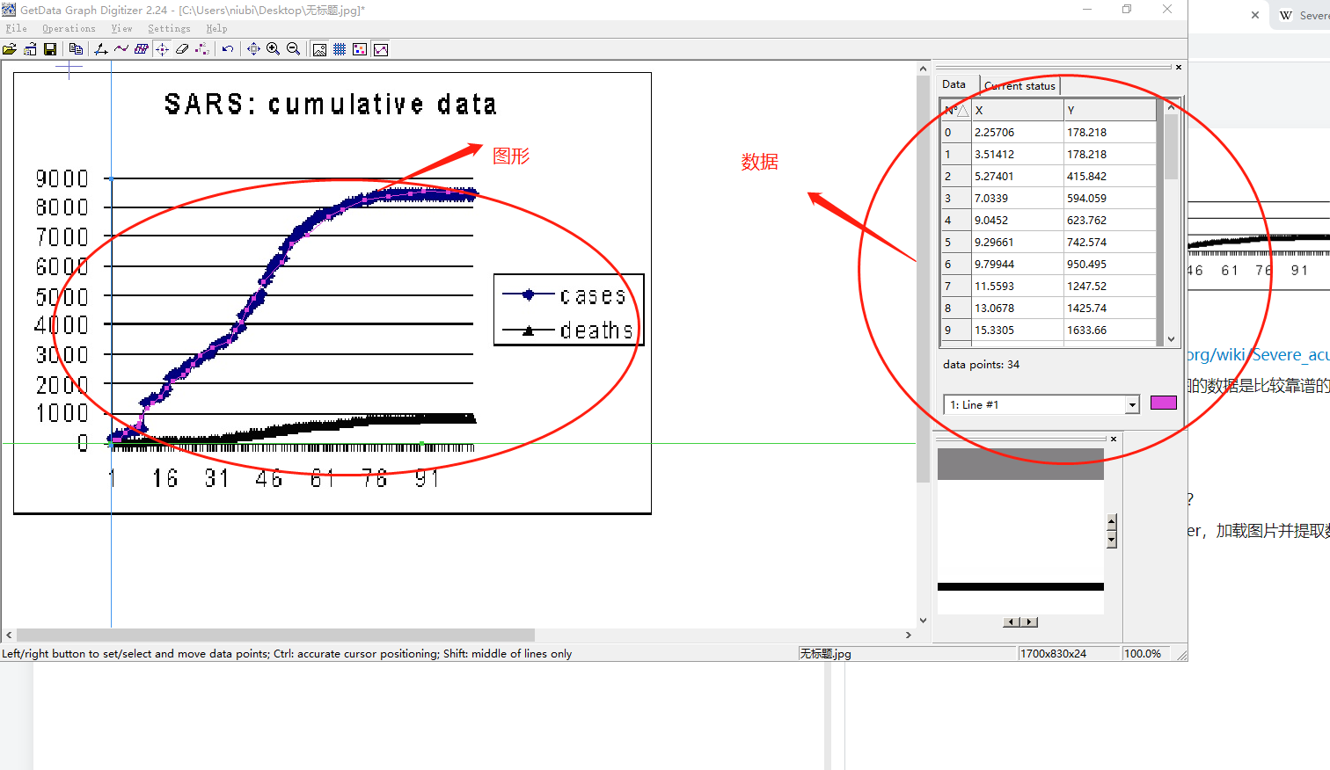Image resolution: width=1330 pixels, height=770 pixels.
Task: Copy data to clipboard from the toolbar
Action: [x=76, y=49]
